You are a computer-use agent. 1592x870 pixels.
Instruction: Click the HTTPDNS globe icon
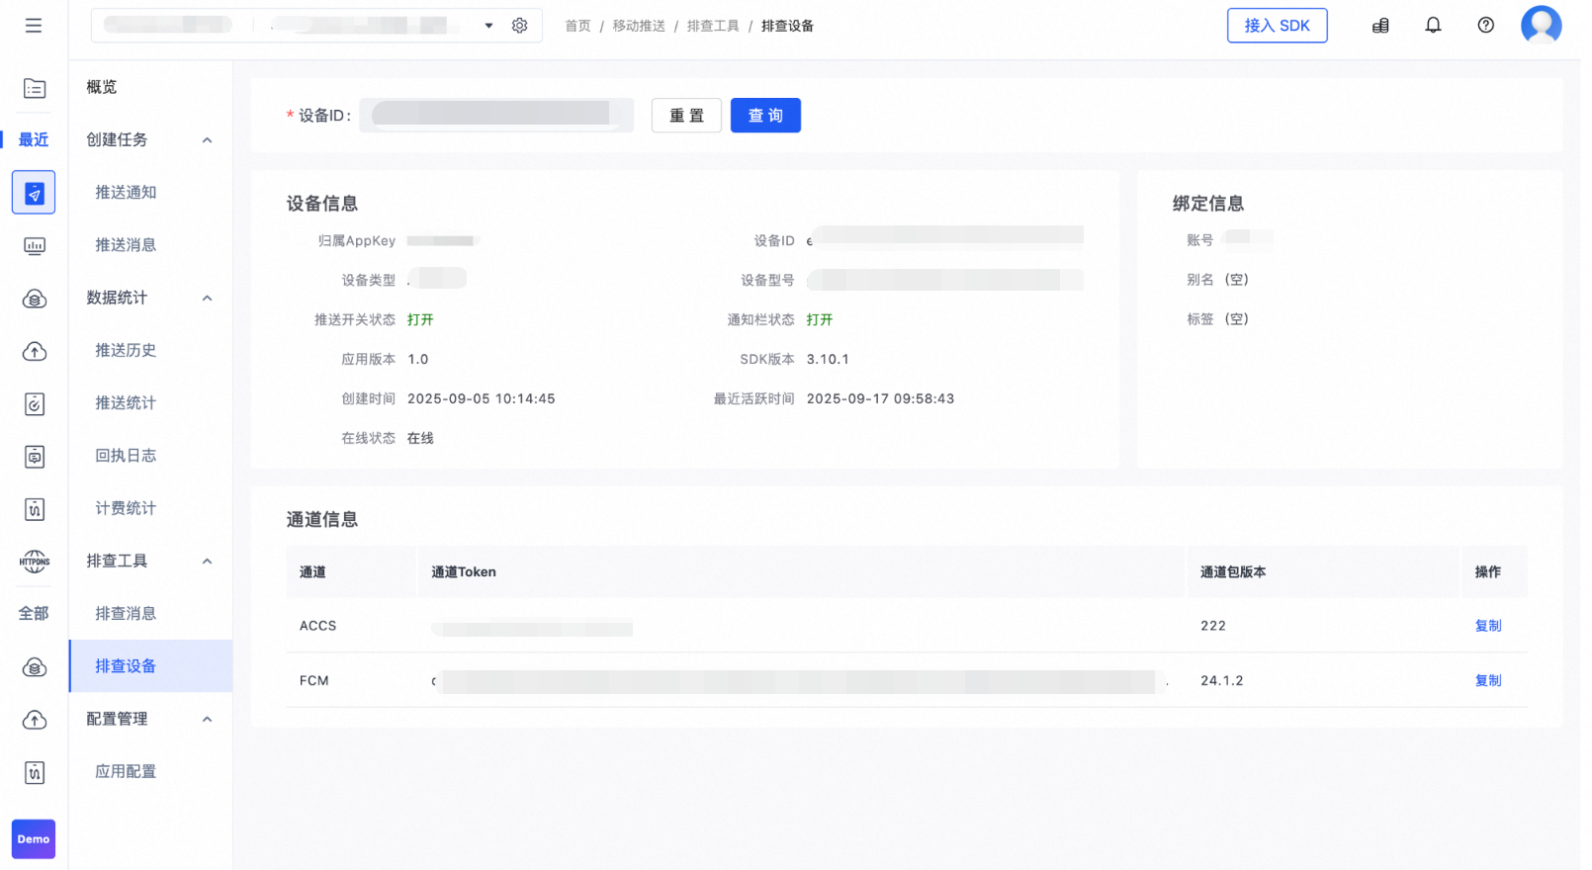point(35,562)
